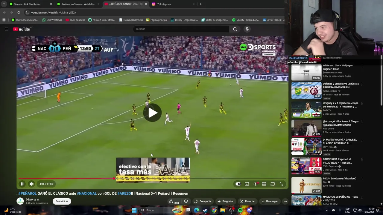Image resolution: width=383 pixels, height=215 pixels.
Task: Open options for Arcangel Por Amar A Ciegas
Action: coord(362,122)
